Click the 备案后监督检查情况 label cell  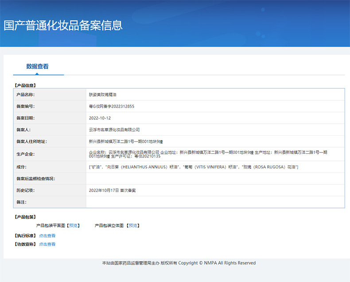pos(50,179)
